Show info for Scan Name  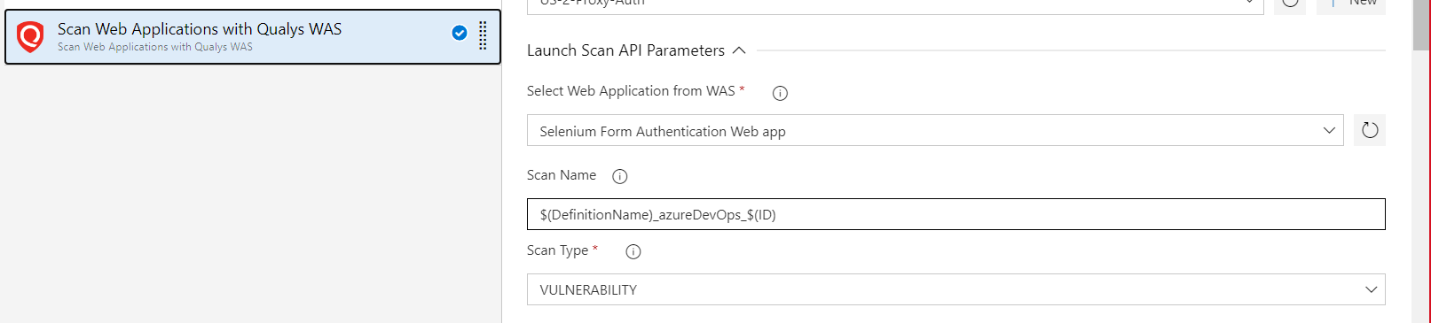pos(620,176)
